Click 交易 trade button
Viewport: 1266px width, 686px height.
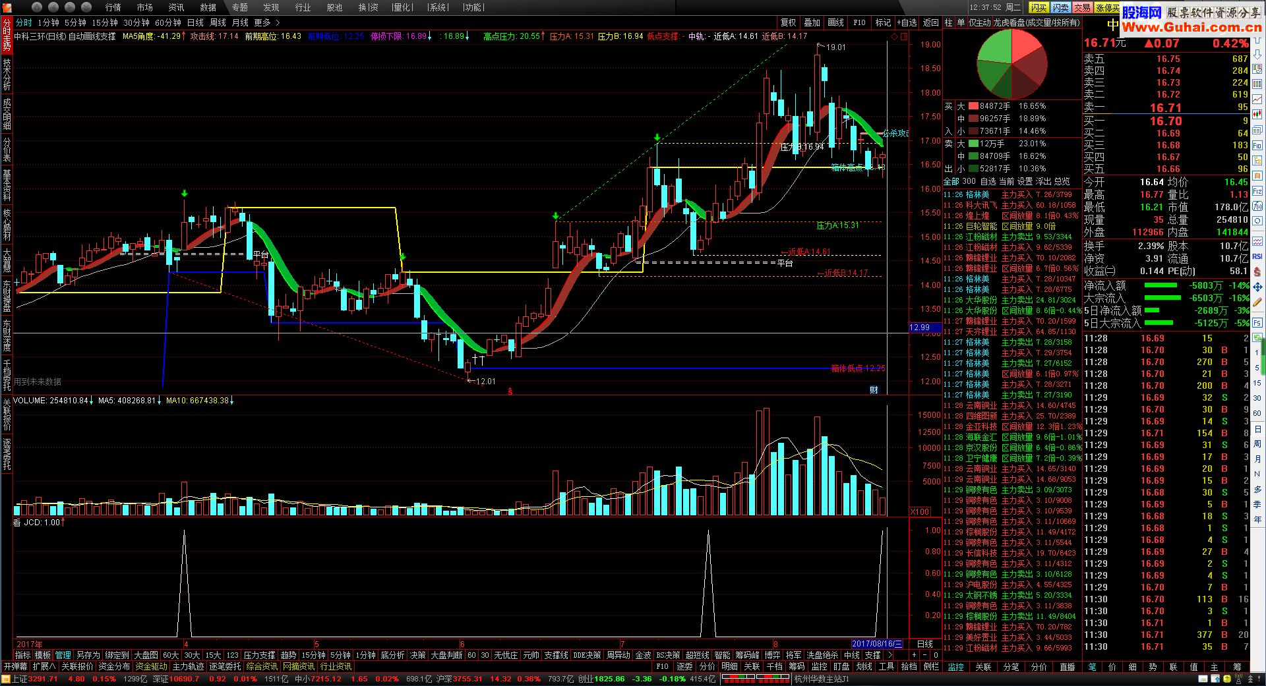point(1083,7)
